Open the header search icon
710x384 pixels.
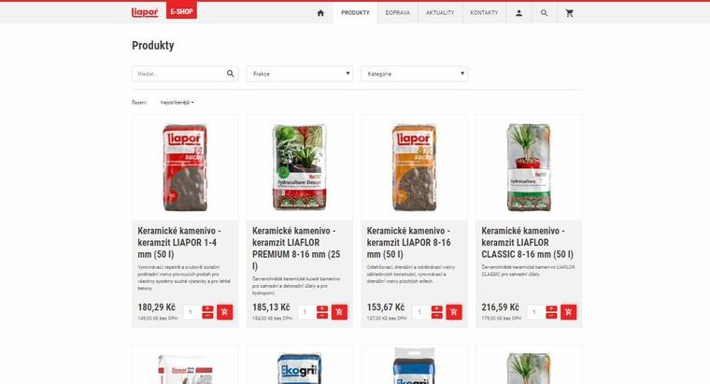tap(545, 13)
